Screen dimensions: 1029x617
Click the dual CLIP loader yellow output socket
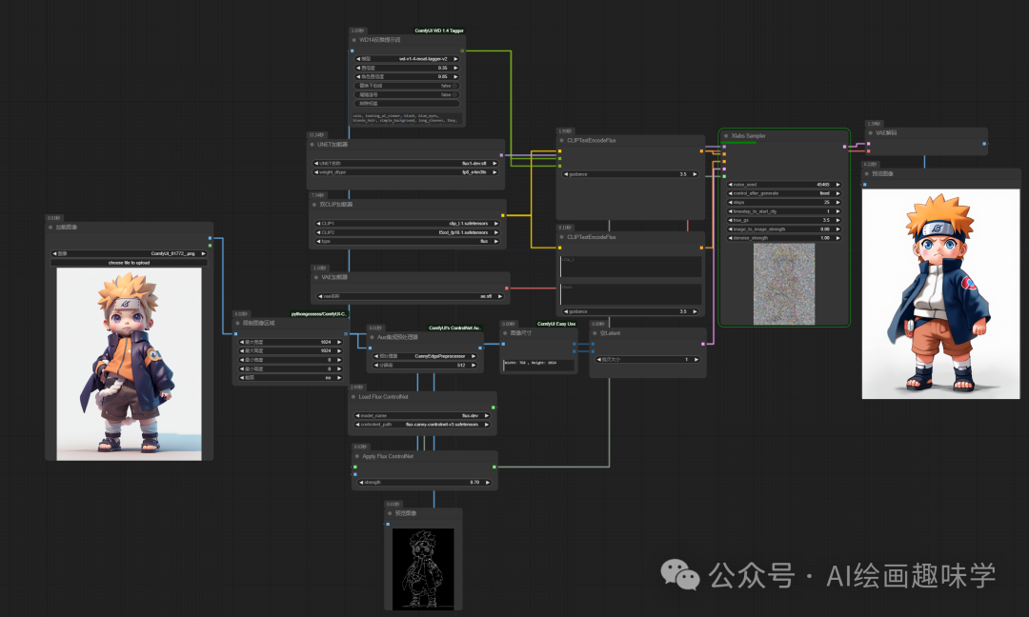[x=503, y=215]
